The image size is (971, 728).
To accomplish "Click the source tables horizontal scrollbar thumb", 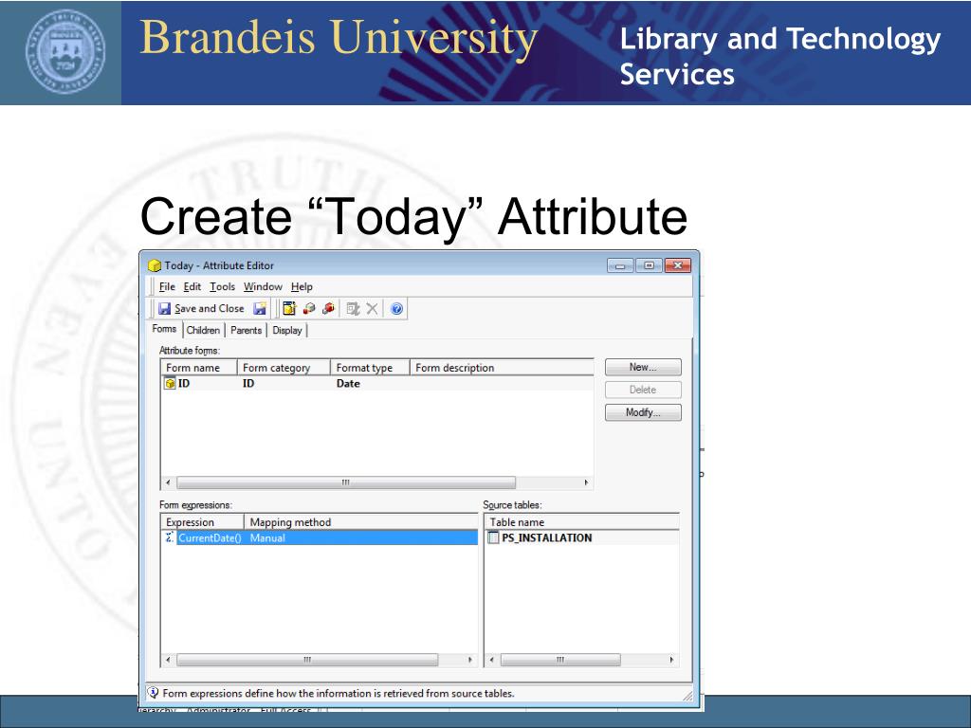I will [559, 660].
